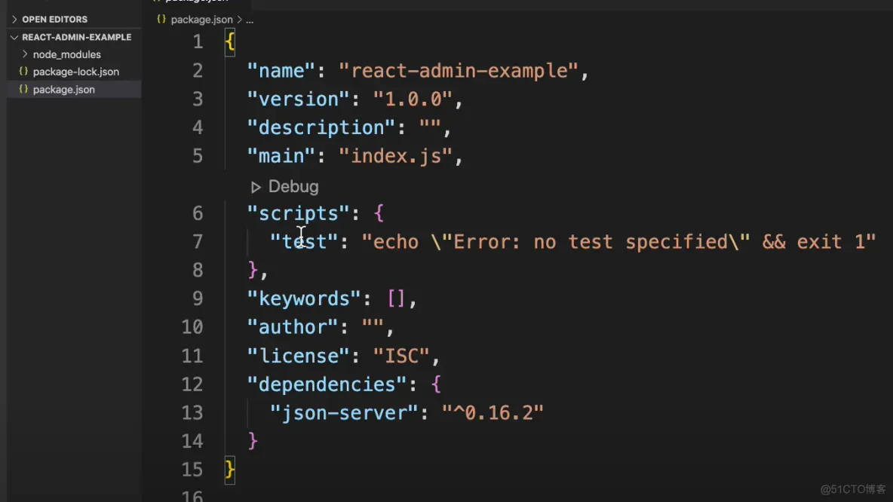The height and width of the screenshot is (502, 893).
Task: Click the "react-admin-example" string value
Action: pyautogui.click(x=458, y=71)
